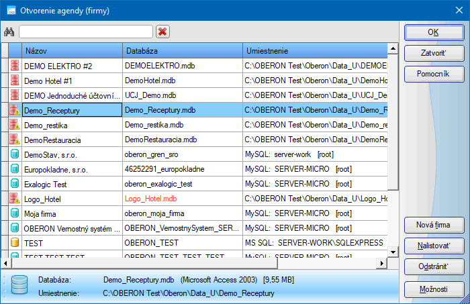Click the Umiestnenie column header
The height and width of the screenshot is (304, 470).
[x=314, y=50]
